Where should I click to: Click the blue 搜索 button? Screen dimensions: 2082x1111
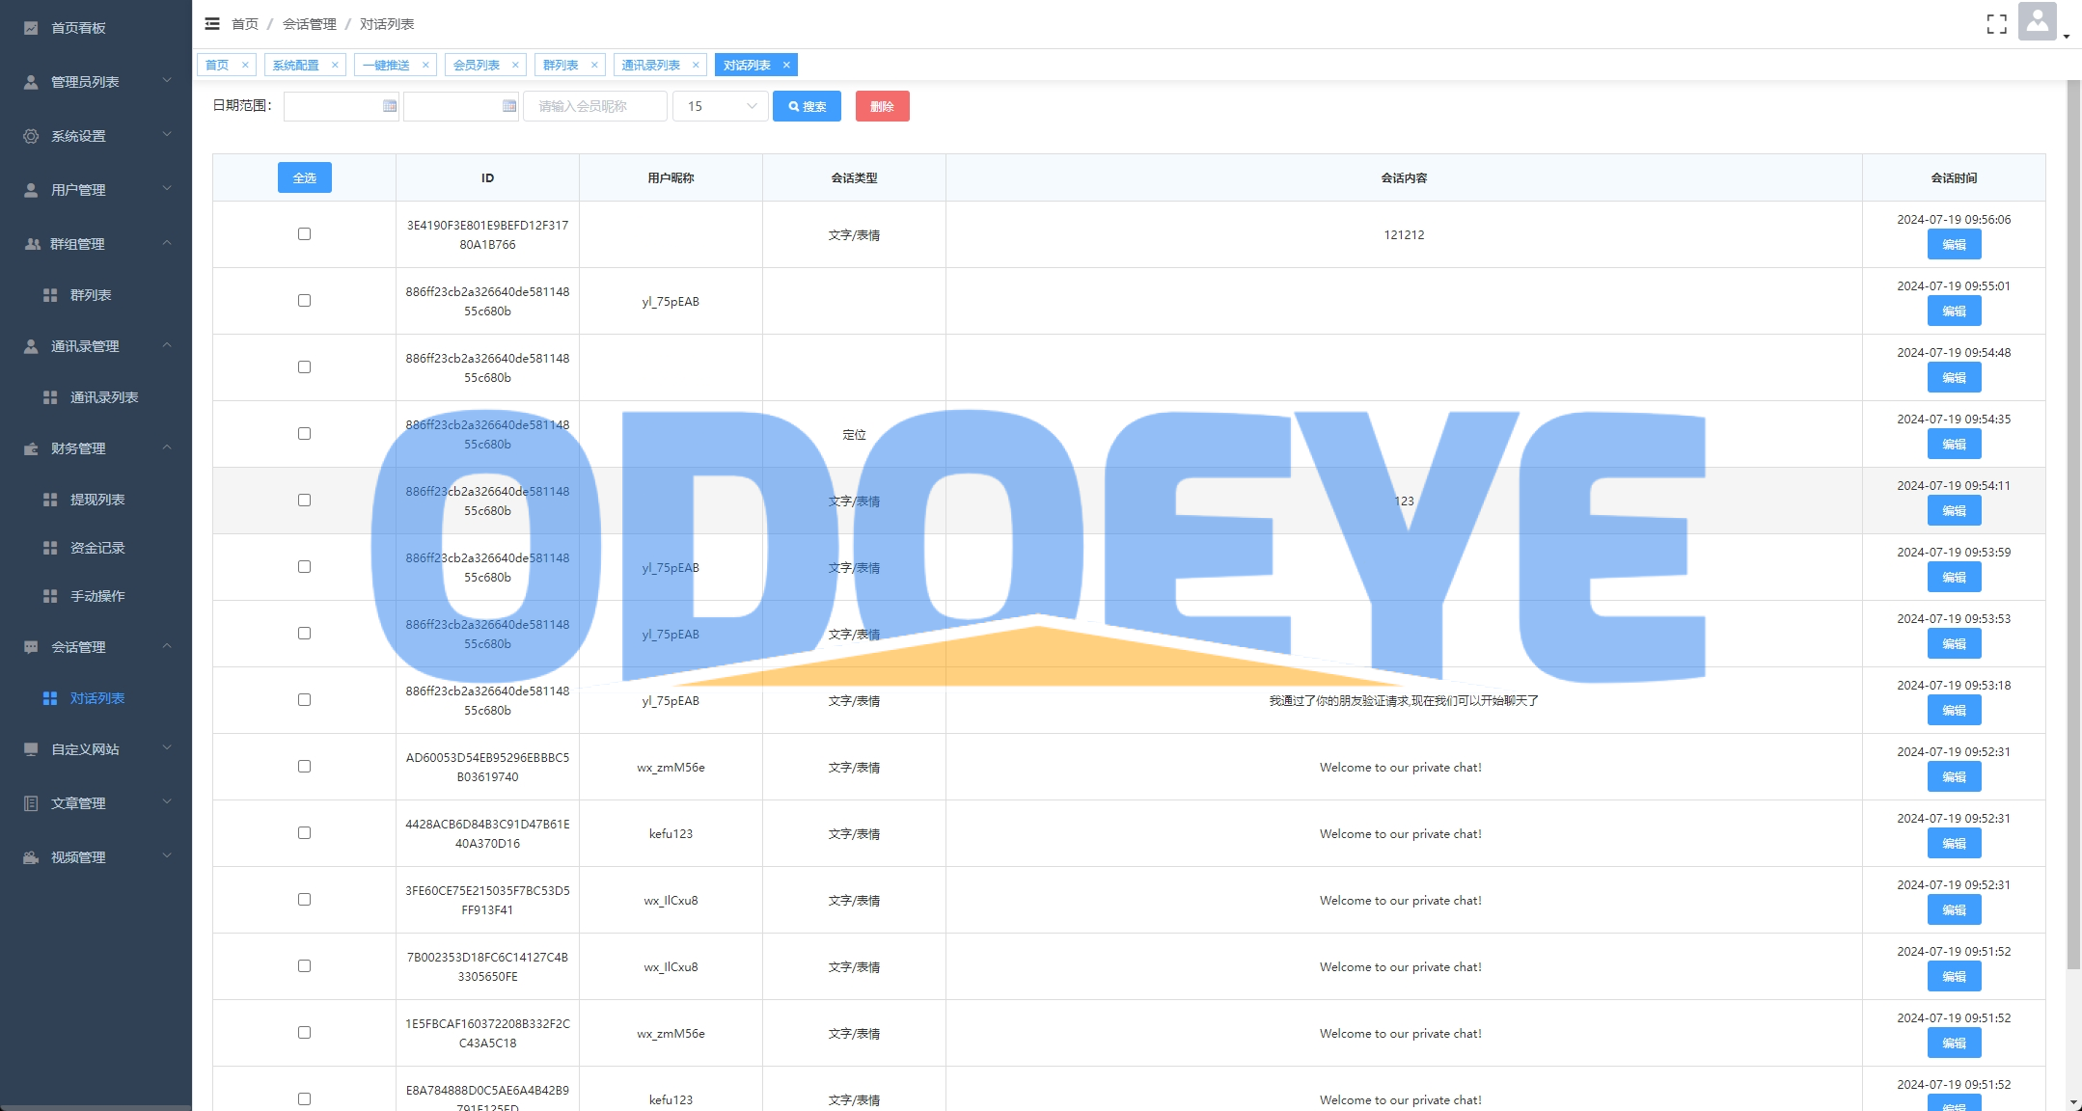click(x=807, y=106)
